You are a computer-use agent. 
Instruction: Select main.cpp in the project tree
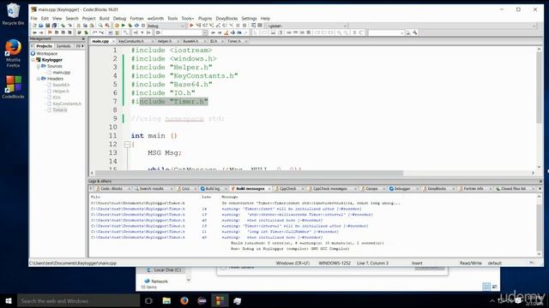[x=62, y=72]
